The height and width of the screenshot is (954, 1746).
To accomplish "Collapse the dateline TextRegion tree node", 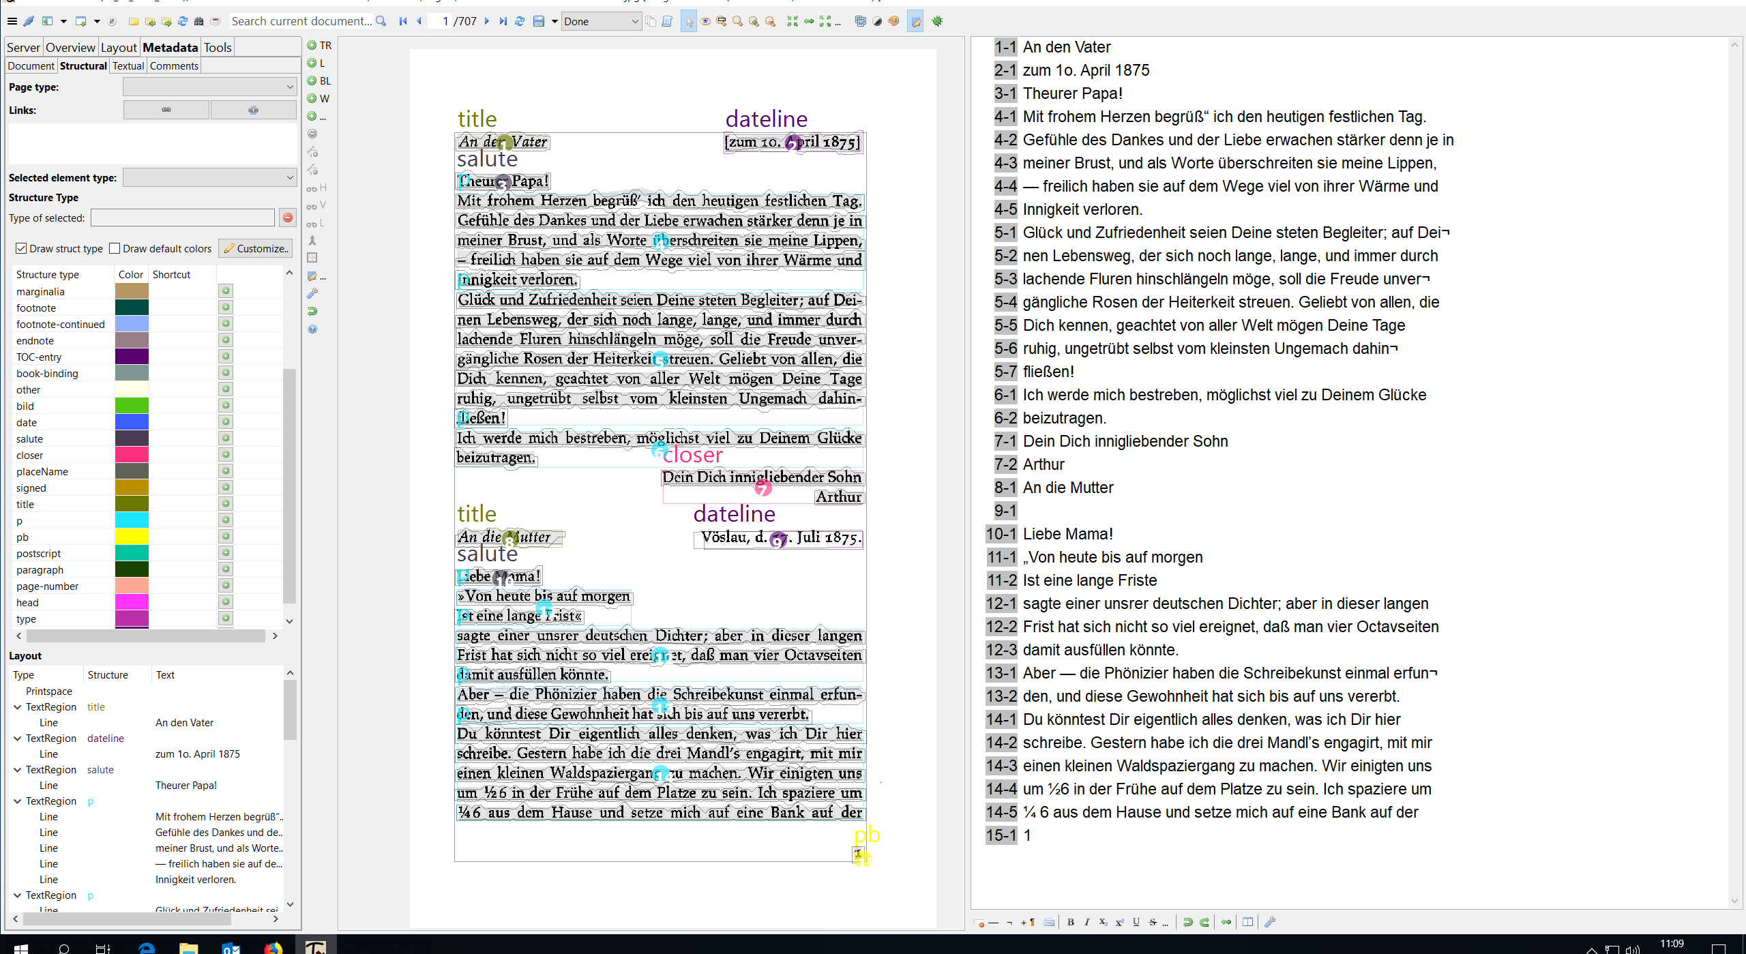I will 17,739.
